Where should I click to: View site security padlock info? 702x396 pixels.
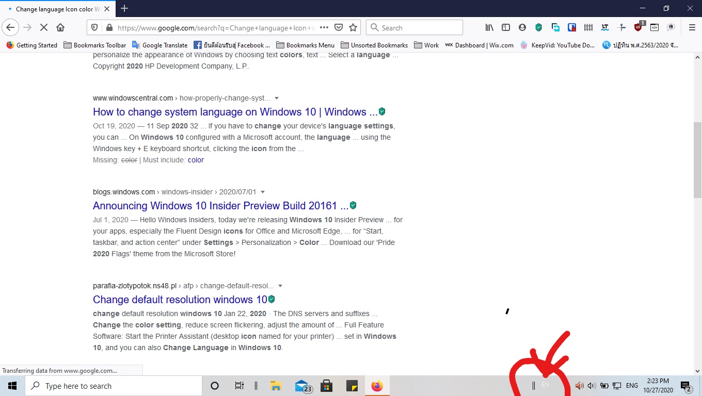[109, 28]
